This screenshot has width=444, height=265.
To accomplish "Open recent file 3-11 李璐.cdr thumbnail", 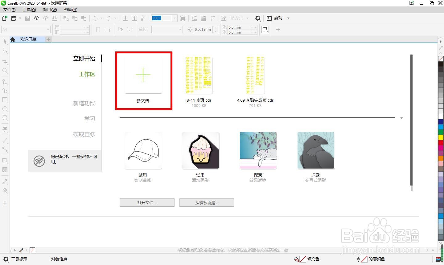I will 199,75.
